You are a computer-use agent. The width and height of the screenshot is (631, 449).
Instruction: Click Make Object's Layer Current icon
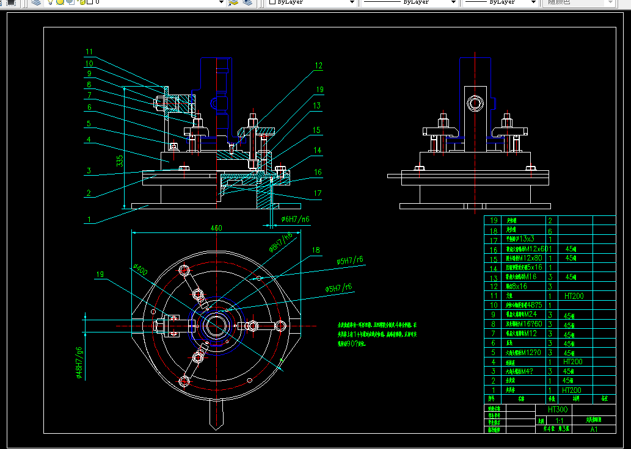point(233,2)
